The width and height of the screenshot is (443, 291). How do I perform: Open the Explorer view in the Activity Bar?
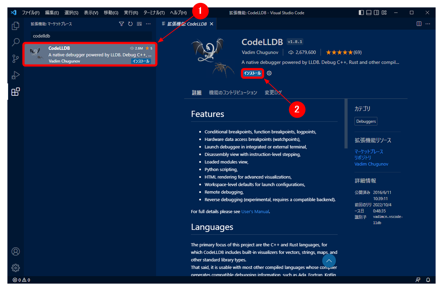[x=15, y=27]
